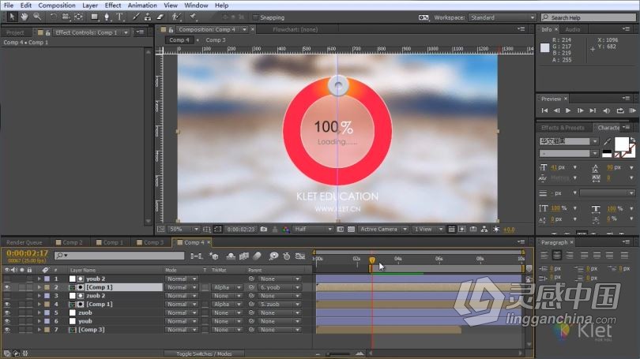This screenshot has width=640, height=359.
Task: Expand the youb 2 layer properties
Action: tap(40, 279)
